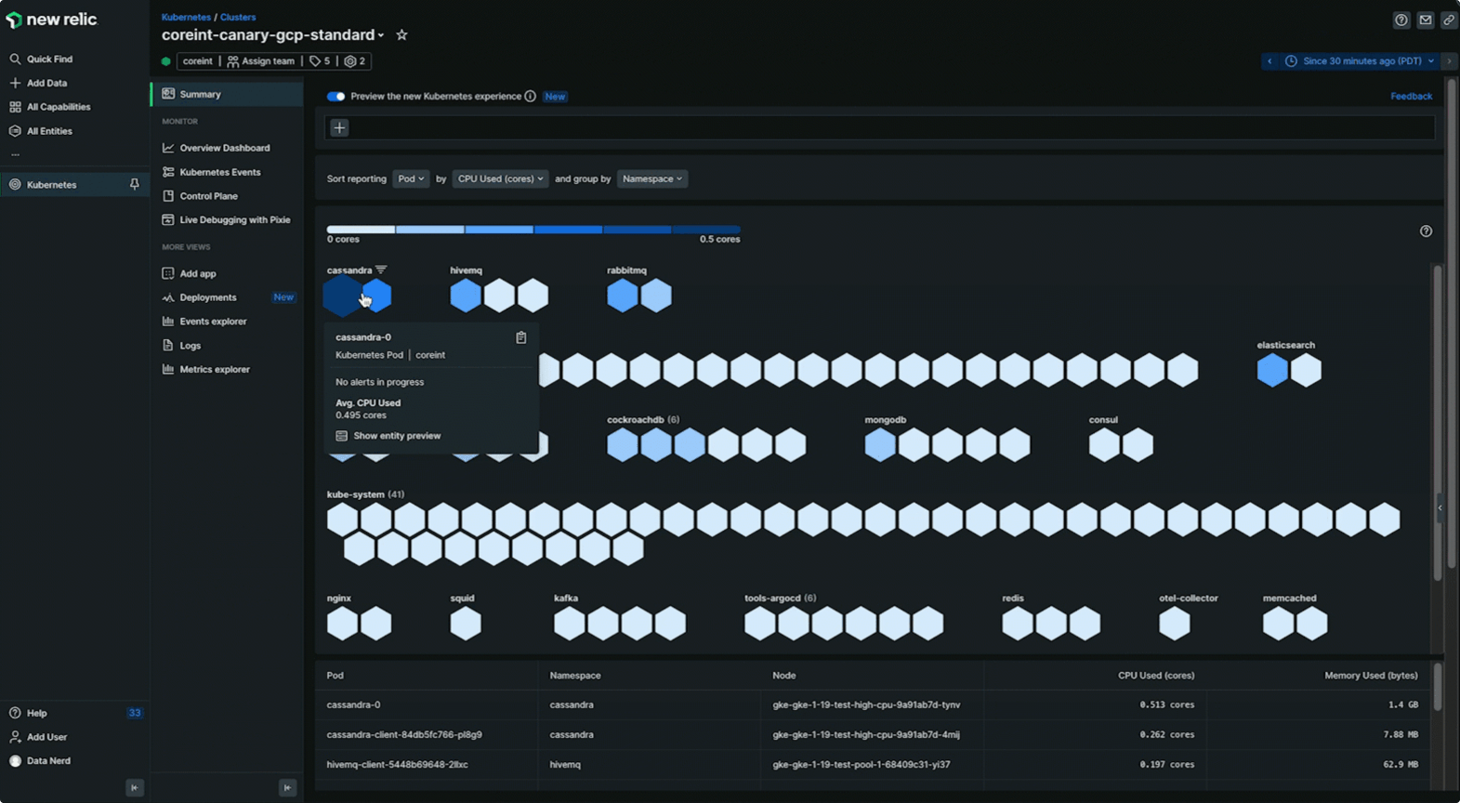This screenshot has width=1460, height=803.
Task: Click the favorite star next to cluster name
Action: [401, 35]
